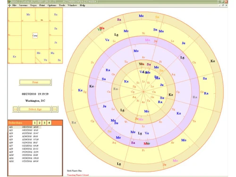Click red Ma on outer ring top-left
236x177 pixels.
point(102,28)
